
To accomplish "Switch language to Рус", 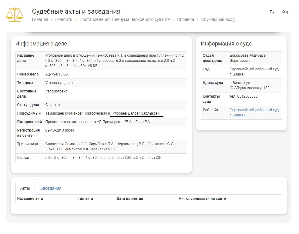I will point(273,12).
